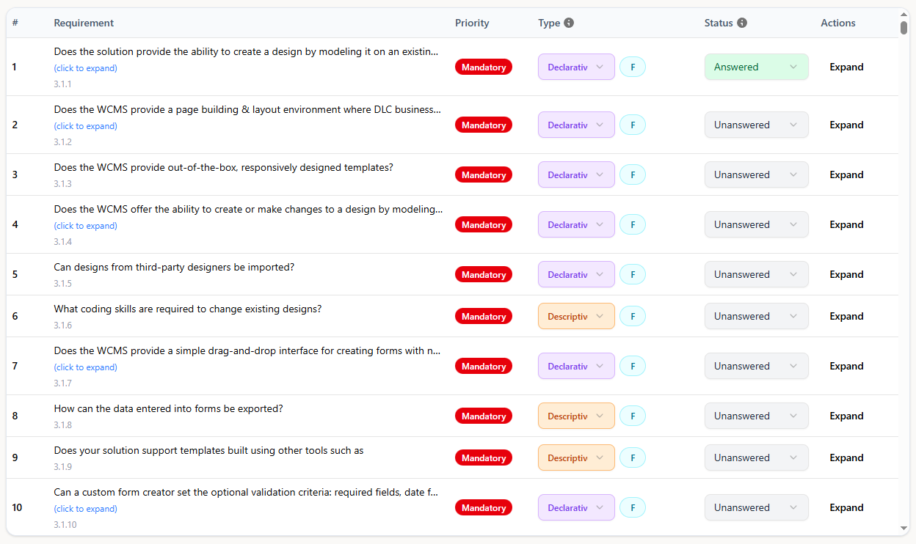Click the Mandatory badge in row 3
Viewport: 916px width, 544px height.
click(484, 175)
